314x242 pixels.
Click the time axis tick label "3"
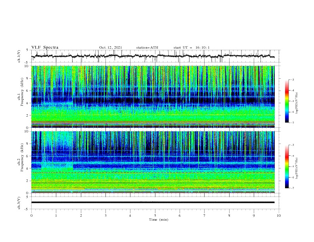click(x=105, y=216)
